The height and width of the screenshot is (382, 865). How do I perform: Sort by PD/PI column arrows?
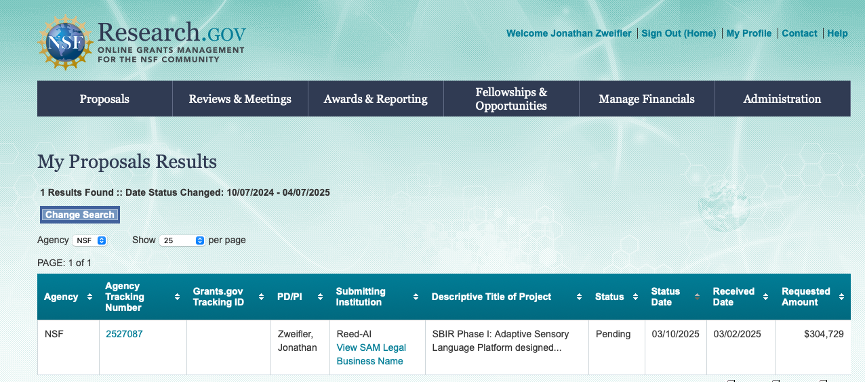[x=321, y=297]
